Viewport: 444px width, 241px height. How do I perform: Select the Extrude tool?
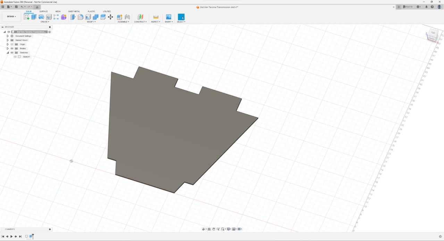click(x=34, y=17)
